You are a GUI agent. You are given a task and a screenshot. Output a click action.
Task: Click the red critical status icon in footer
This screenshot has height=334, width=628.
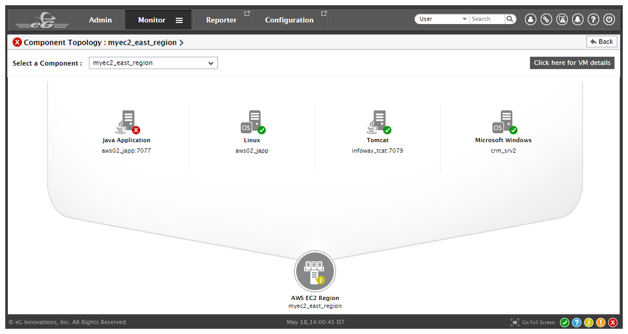pos(613,323)
